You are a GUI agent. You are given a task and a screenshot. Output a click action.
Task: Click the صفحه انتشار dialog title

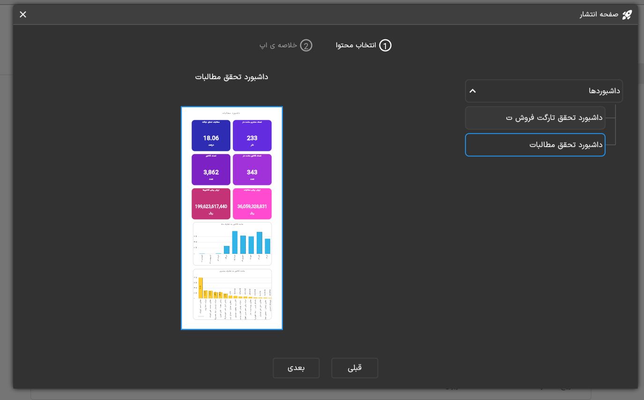pyautogui.click(x=600, y=15)
